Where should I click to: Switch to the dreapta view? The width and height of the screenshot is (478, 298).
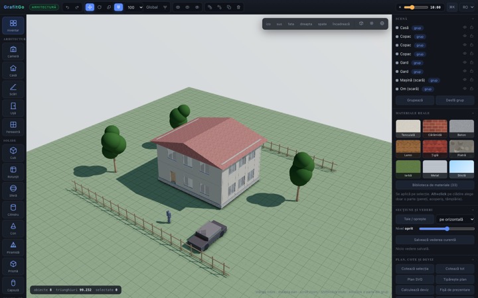tap(306, 24)
